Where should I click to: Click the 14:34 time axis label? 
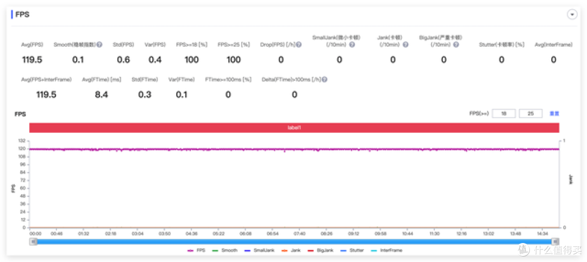542,233
